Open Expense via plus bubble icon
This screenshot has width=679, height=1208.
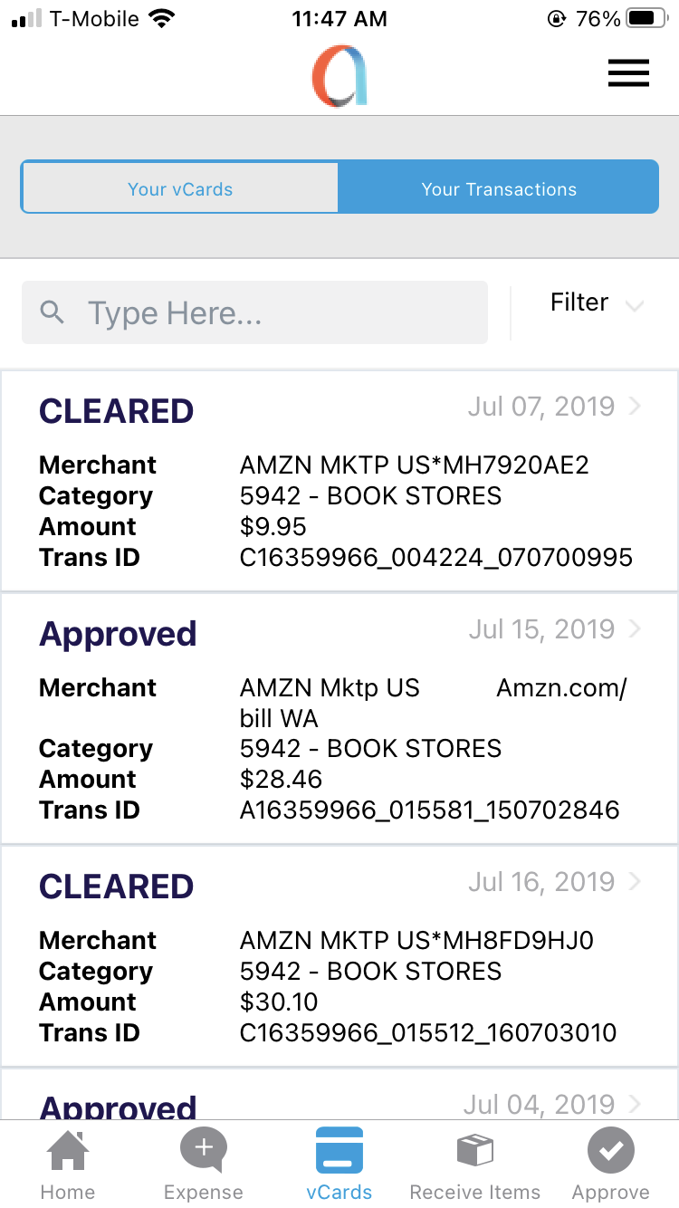point(204,1150)
